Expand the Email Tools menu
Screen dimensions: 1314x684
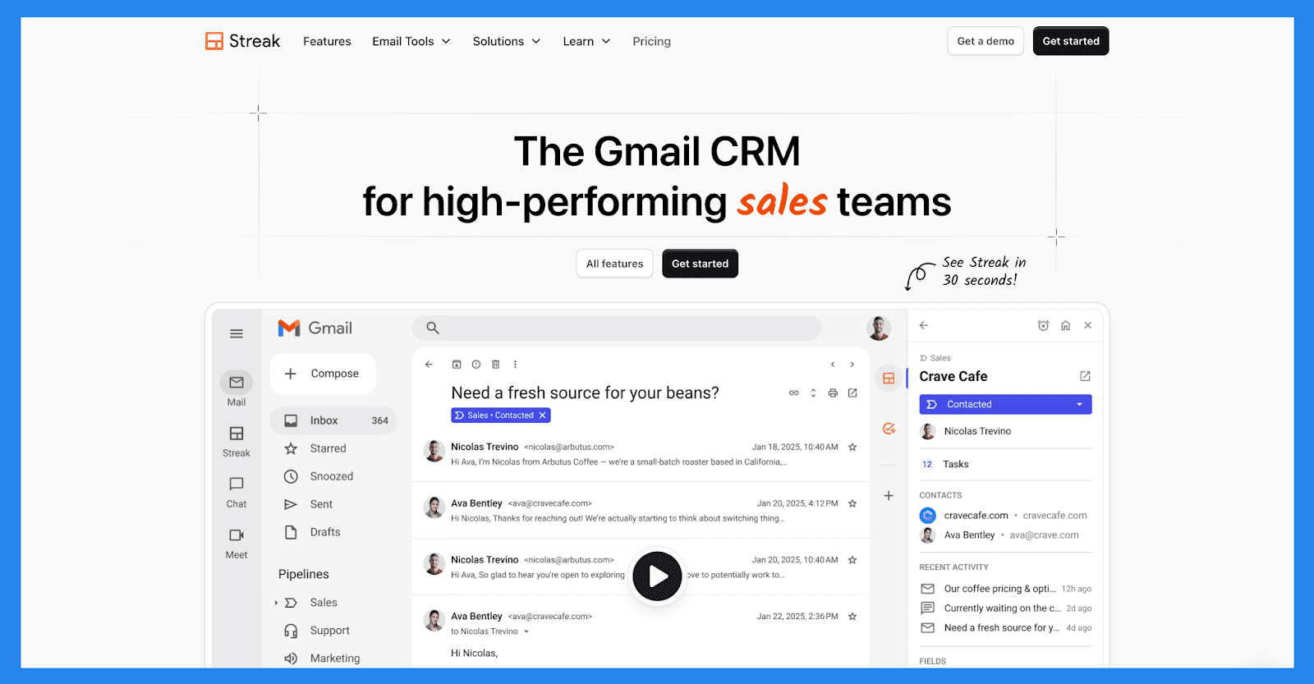[411, 41]
